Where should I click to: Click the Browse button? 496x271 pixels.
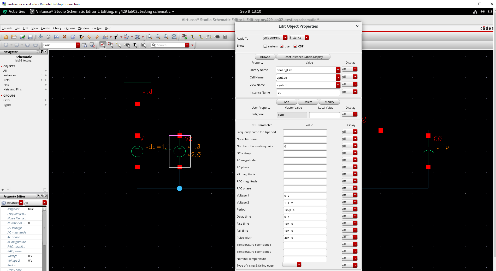click(265, 57)
